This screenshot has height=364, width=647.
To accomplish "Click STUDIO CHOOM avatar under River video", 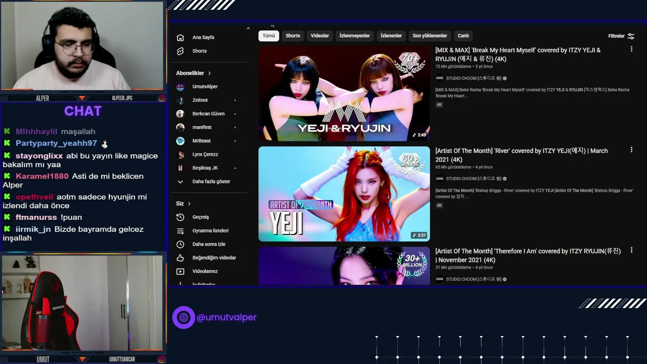I will [439, 178].
